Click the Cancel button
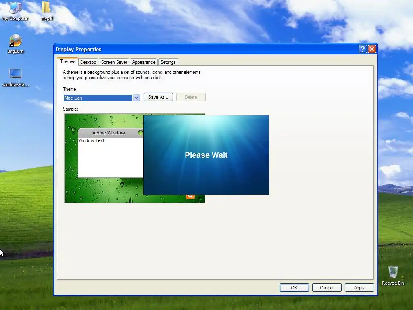Viewport: 413px width, 310px height. [x=327, y=287]
